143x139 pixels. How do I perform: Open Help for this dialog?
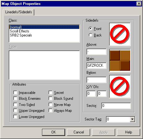click(x=128, y=132)
